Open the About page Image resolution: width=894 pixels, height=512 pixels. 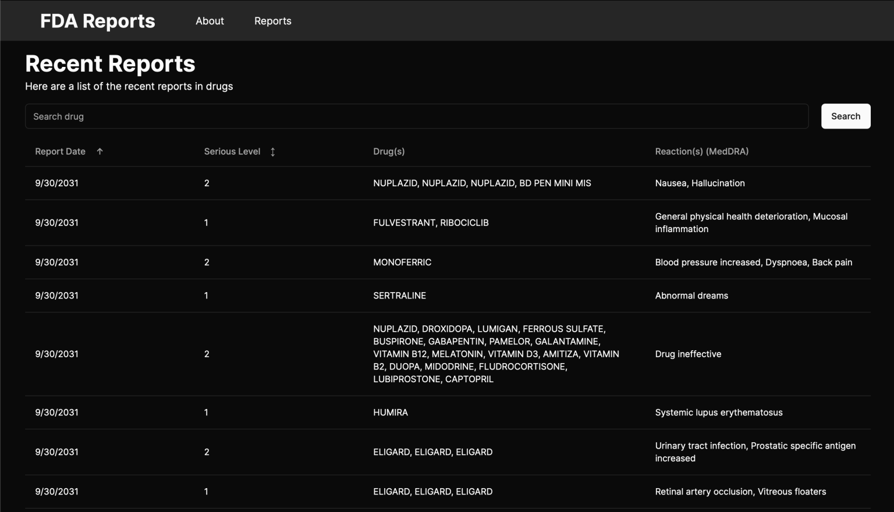pyautogui.click(x=210, y=21)
